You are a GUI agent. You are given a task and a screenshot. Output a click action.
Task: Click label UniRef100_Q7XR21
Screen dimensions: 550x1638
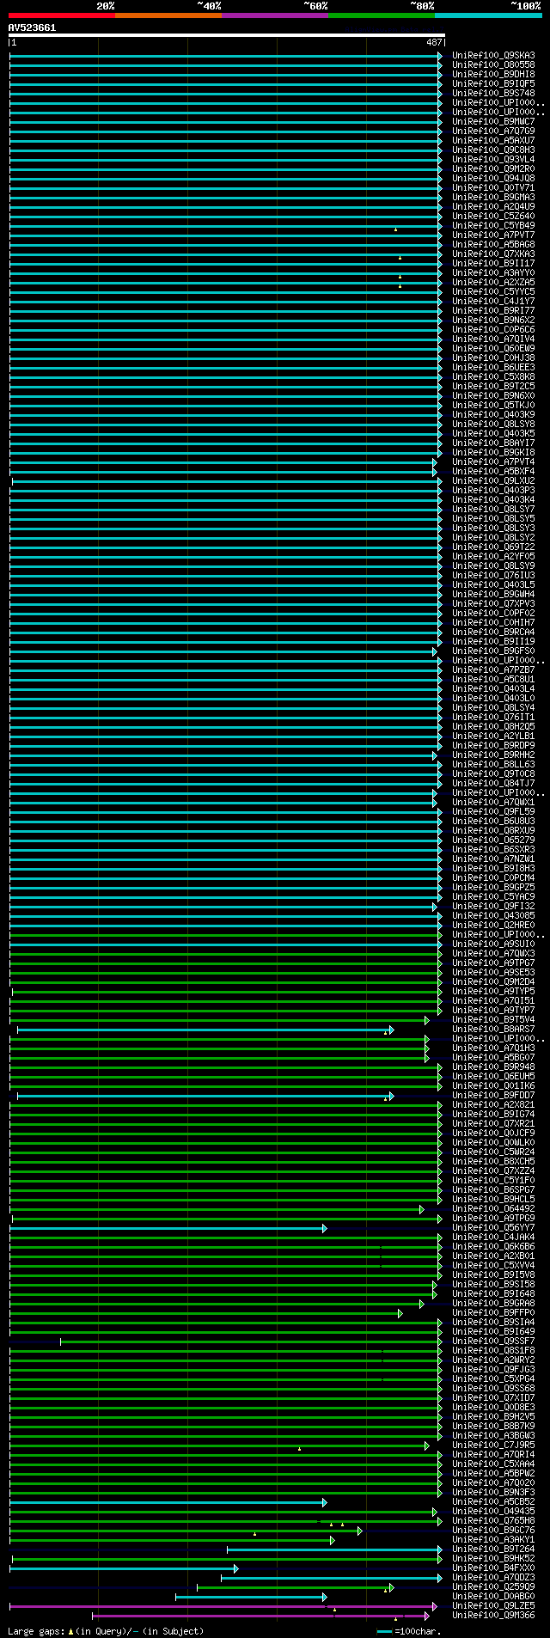pyautogui.click(x=493, y=1123)
